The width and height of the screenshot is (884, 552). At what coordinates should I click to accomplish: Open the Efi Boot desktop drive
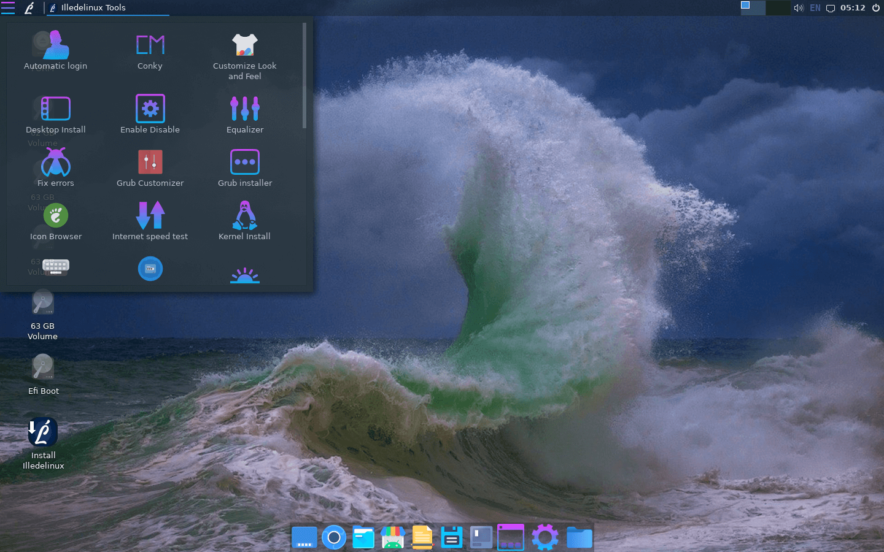[43, 375]
